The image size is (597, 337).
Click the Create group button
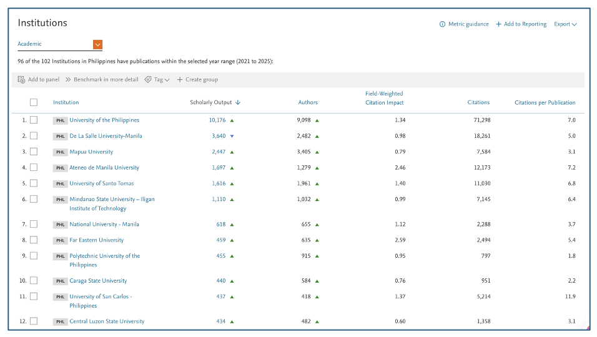tap(197, 79)
